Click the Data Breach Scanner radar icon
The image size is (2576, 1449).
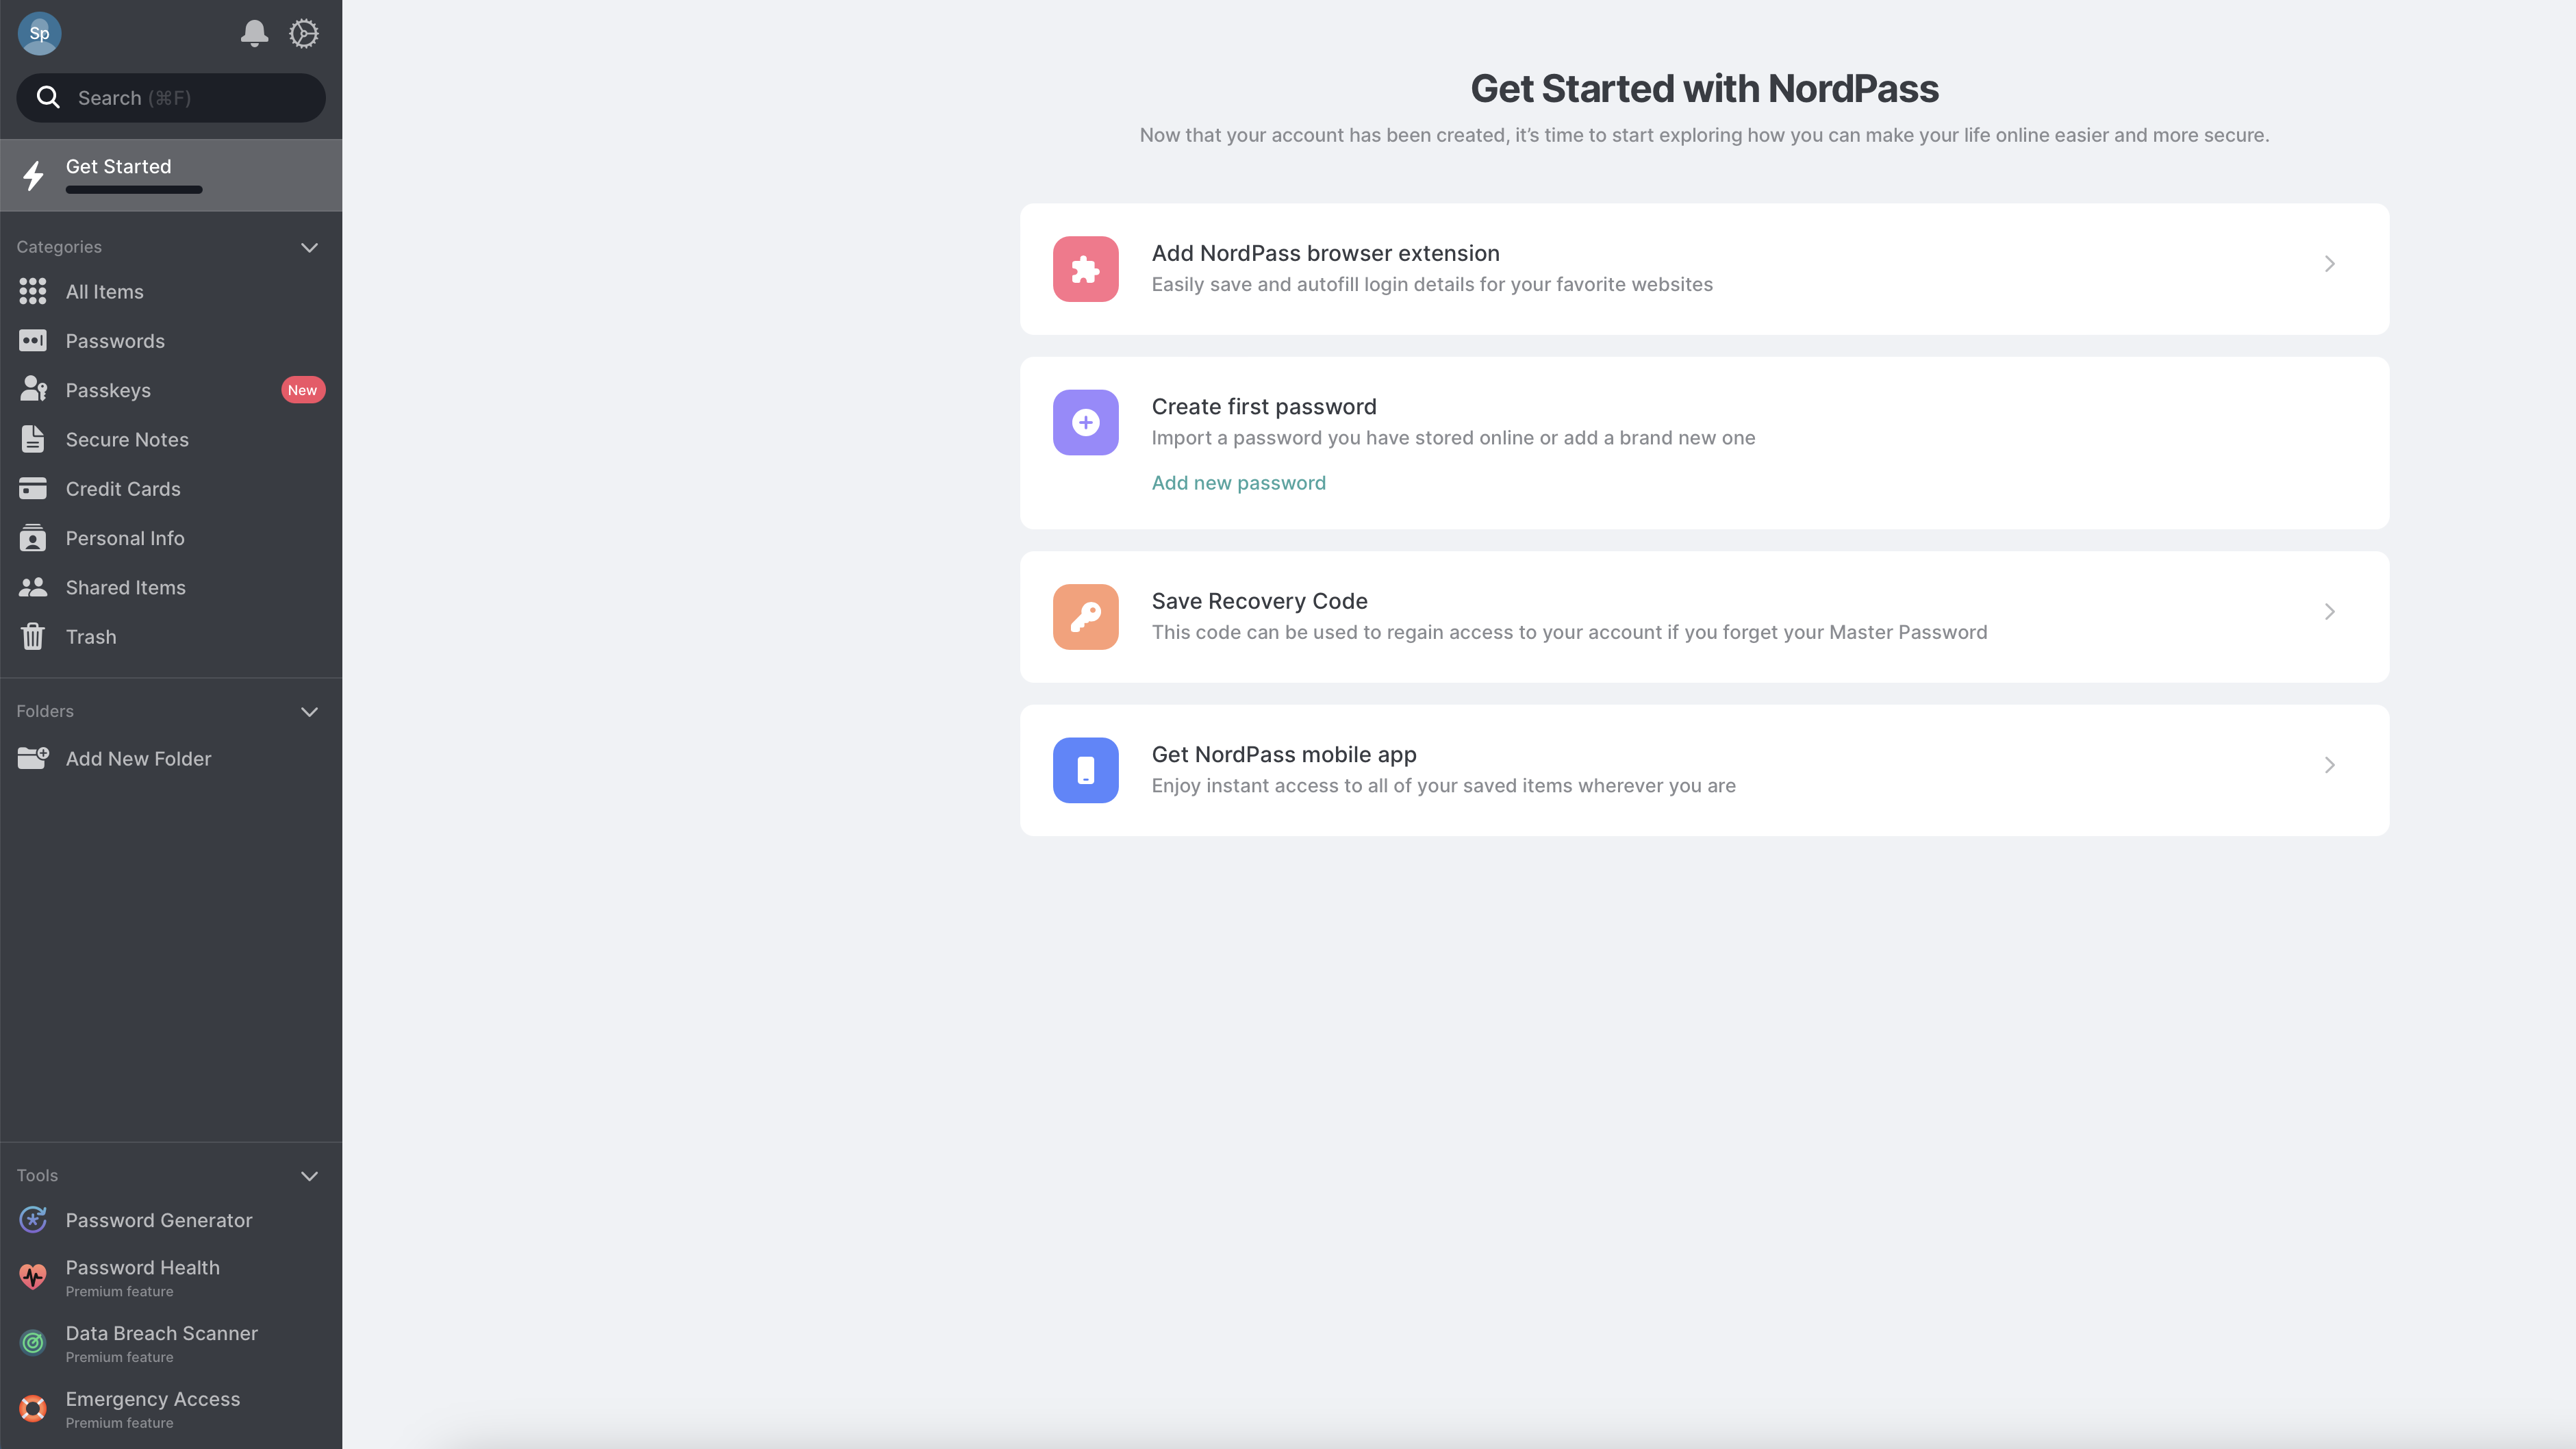(33, 1342)
